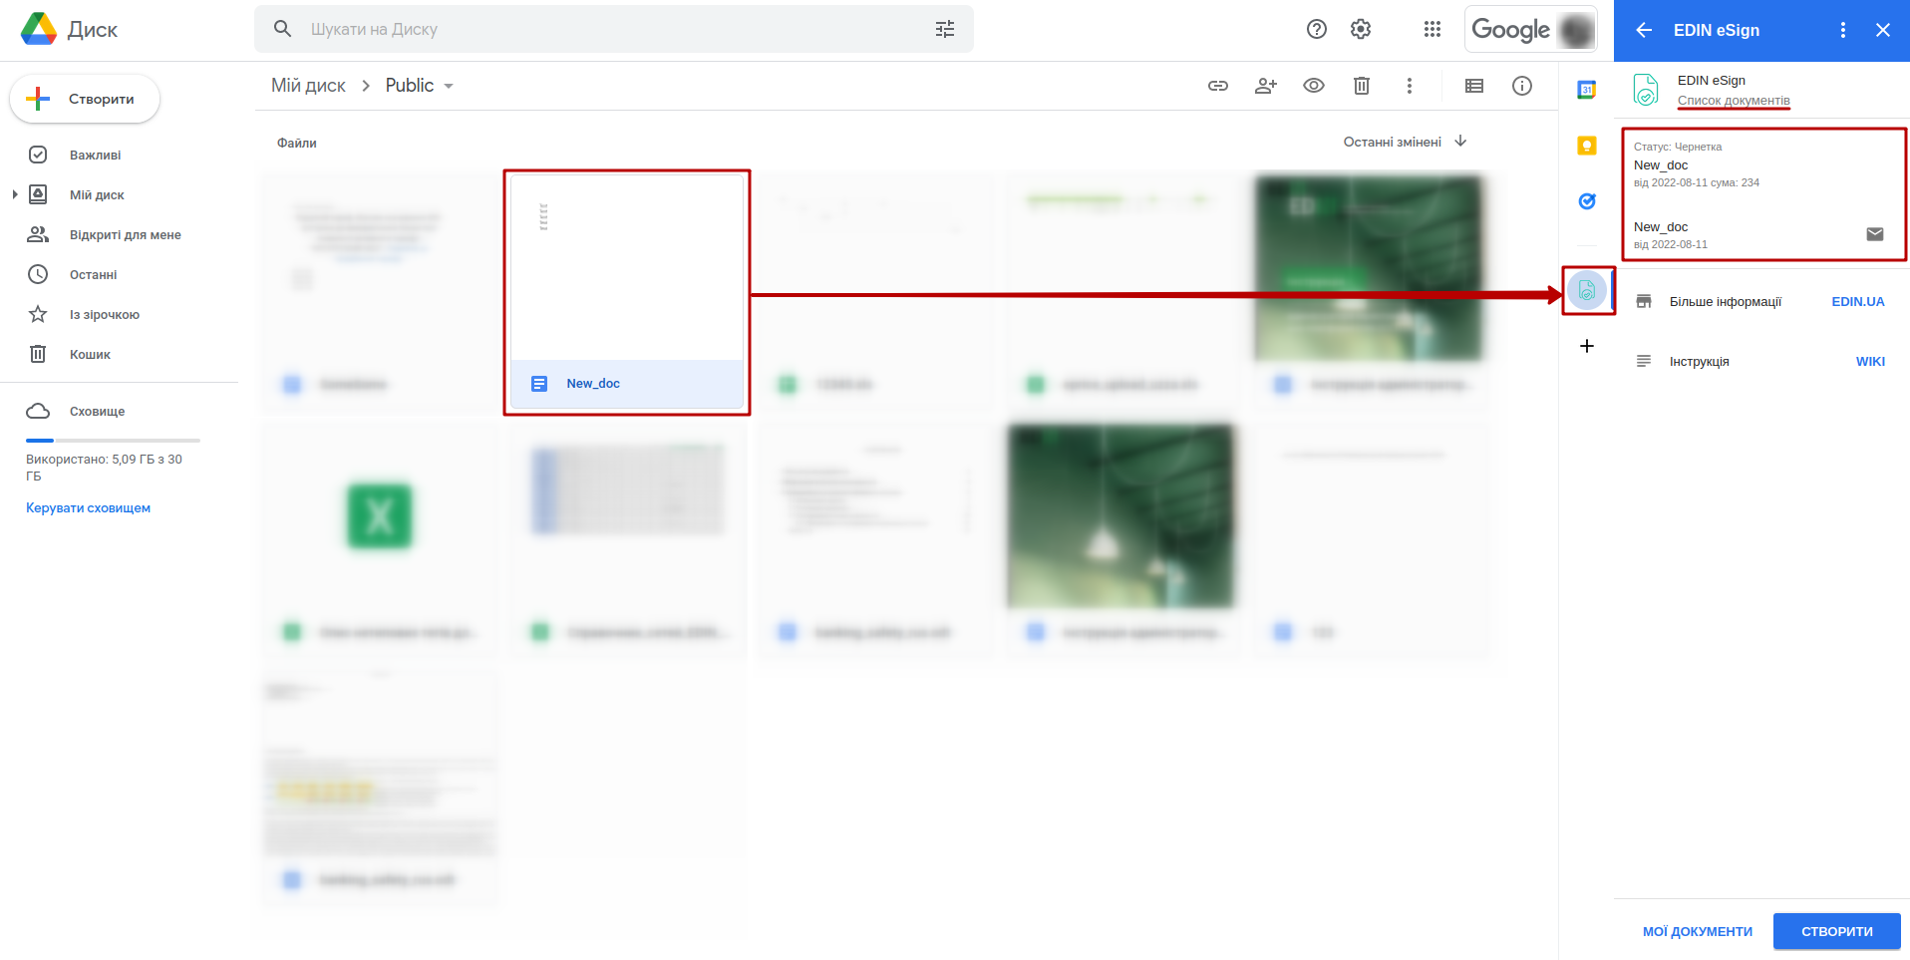Image resolution: width=1910 pixels, height=960 pixels.
Task: Open EDIN eSign add-on icon
Action: pos(1587,291)
